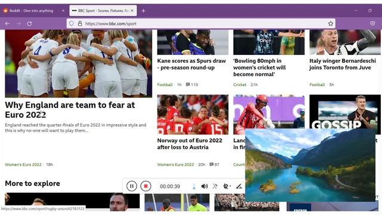Open 'Norway out of Euro 2022' article
Image resolution: width=382 pixels, height=215 pixels.
click(x=190, y=144)
